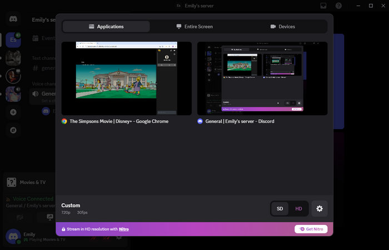Choose SD stream quality
This screenshot has width=389, height=250.
[x=280, y=209]
